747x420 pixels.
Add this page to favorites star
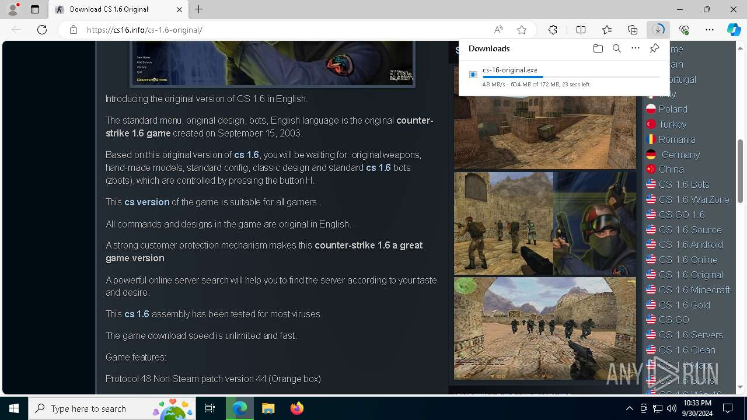click(x=522, y=30)
